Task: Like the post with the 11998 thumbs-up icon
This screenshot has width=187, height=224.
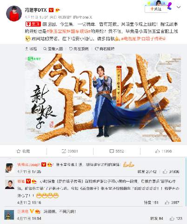Action: 163,151
